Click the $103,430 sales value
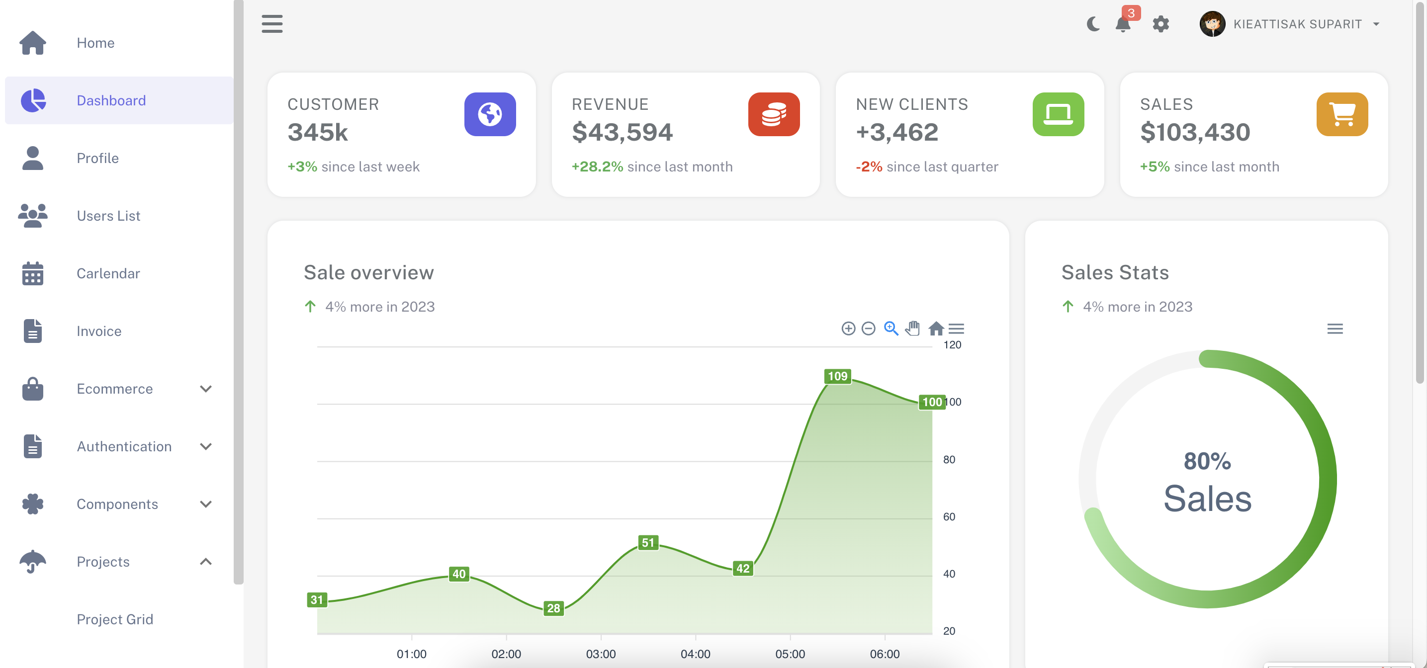The width and height of the screenshot is (1427, 668). [x=1195, y=132]
